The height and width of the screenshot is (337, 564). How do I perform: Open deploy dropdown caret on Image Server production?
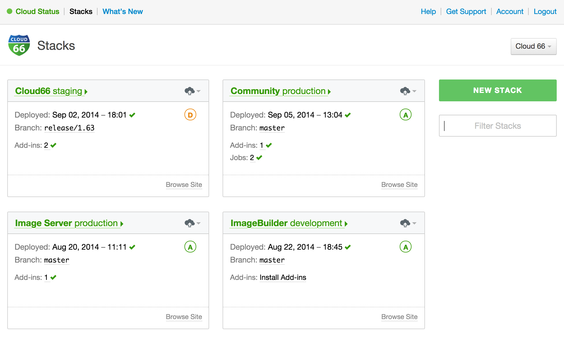click(x=198, y=223)
